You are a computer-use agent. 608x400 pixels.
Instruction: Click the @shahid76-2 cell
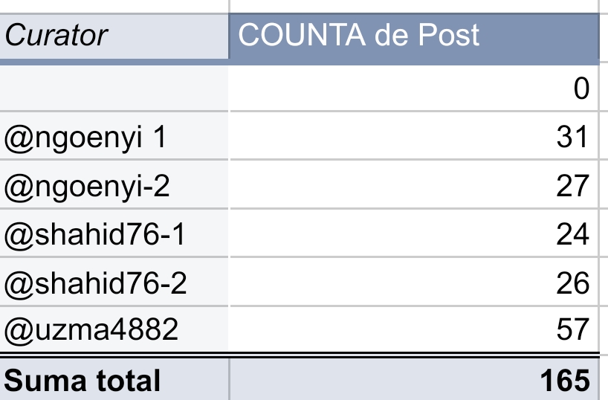(x=114, y=282)
